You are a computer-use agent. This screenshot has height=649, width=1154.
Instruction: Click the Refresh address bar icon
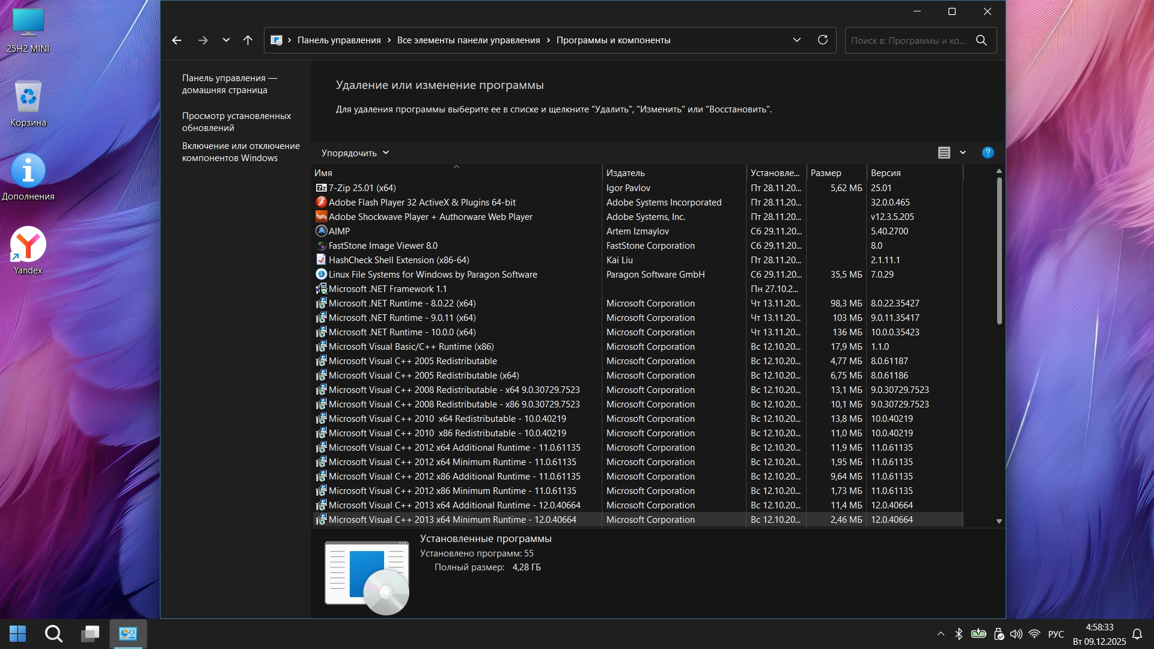pyautogui.click(x=823, y=40)
